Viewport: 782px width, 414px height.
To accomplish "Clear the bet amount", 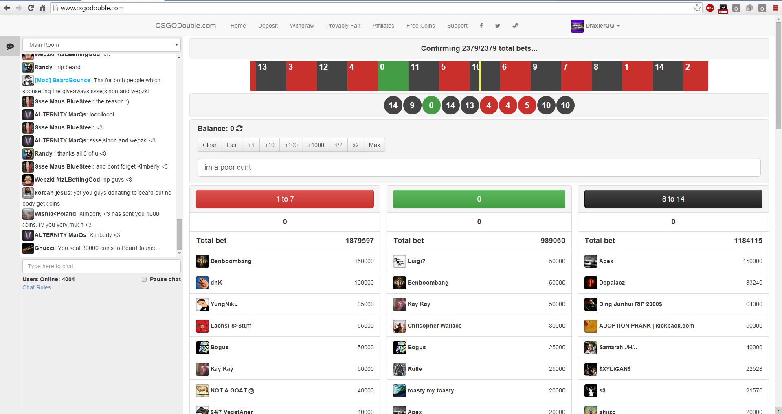I will [x=210, y=145].
